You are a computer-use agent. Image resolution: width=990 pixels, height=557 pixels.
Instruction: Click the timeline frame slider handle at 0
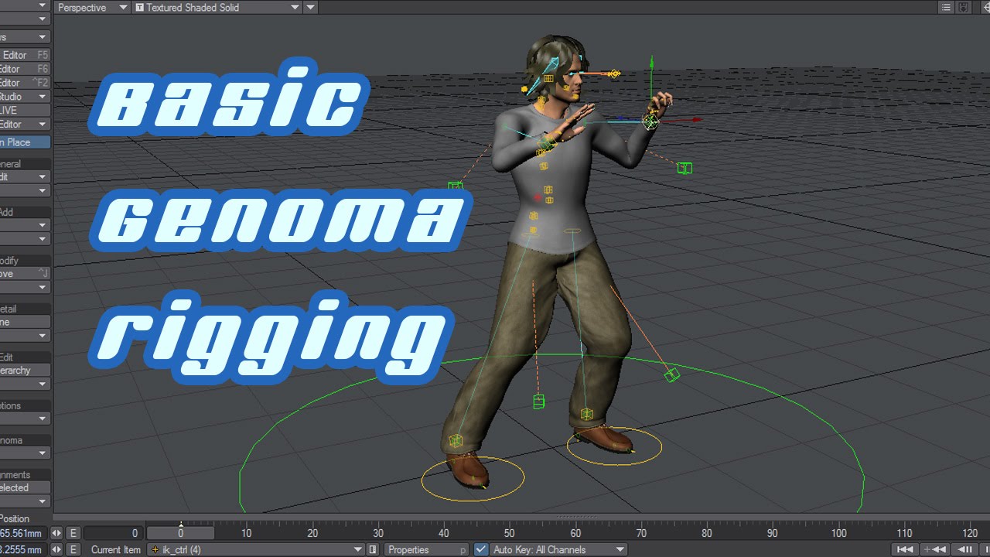pos(180,533)
